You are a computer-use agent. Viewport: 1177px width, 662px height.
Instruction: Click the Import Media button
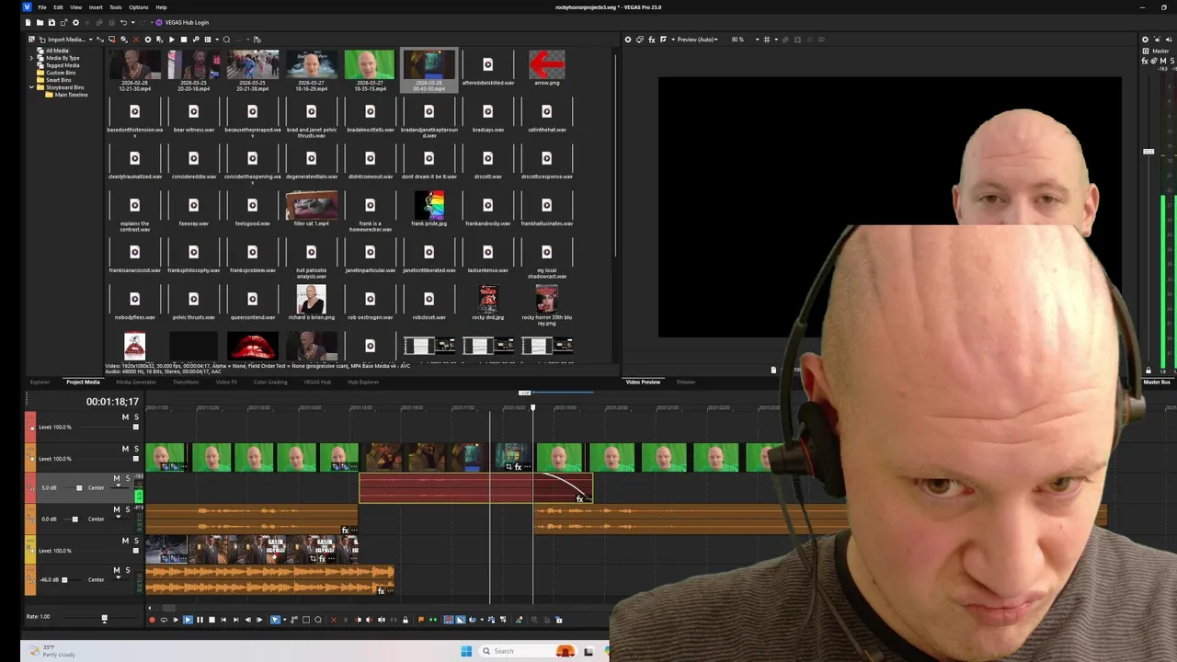click(x=61, y=40)
